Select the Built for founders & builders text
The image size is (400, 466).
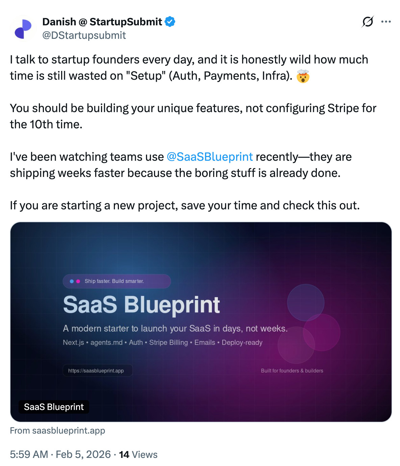(x=292, y=370)
